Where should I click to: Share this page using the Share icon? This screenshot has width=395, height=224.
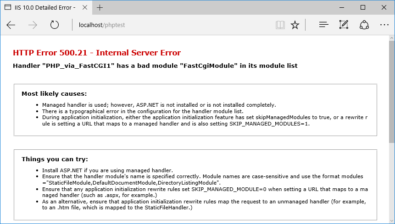364,25
